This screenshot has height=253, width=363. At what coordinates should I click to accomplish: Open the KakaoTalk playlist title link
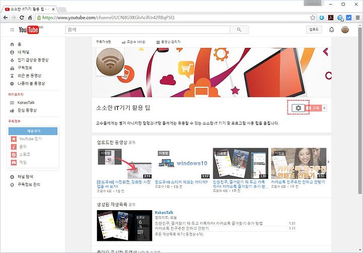click(x=164, y=213)
